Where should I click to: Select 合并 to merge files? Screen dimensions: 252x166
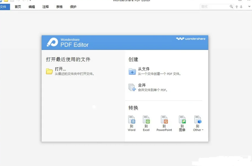pos(142,85)
